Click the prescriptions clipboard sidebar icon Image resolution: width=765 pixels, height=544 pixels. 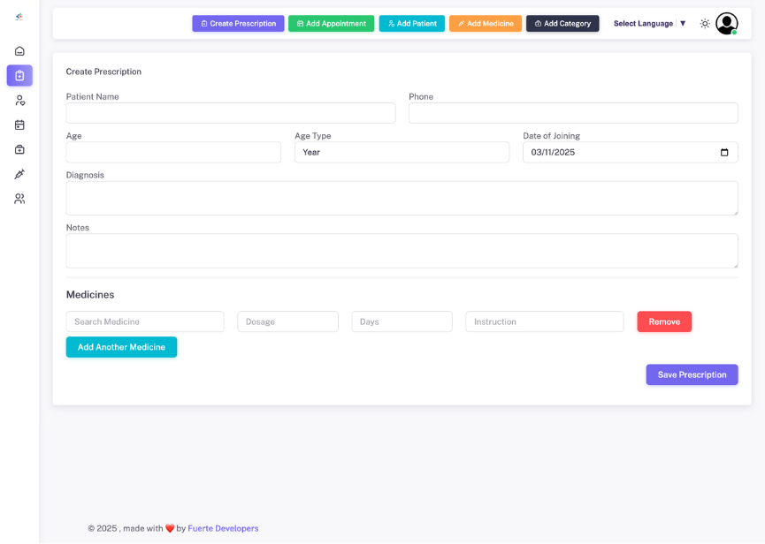click(x=19, y=76)
